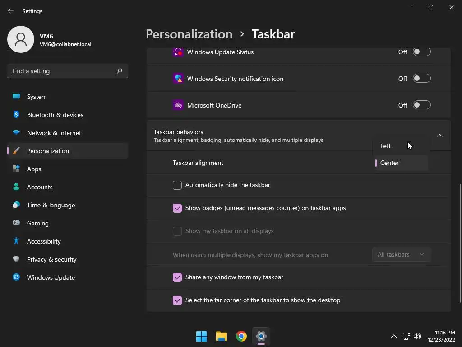Open Chrome from the taskbar
This screenshot has height=347, width=462.
241,336
